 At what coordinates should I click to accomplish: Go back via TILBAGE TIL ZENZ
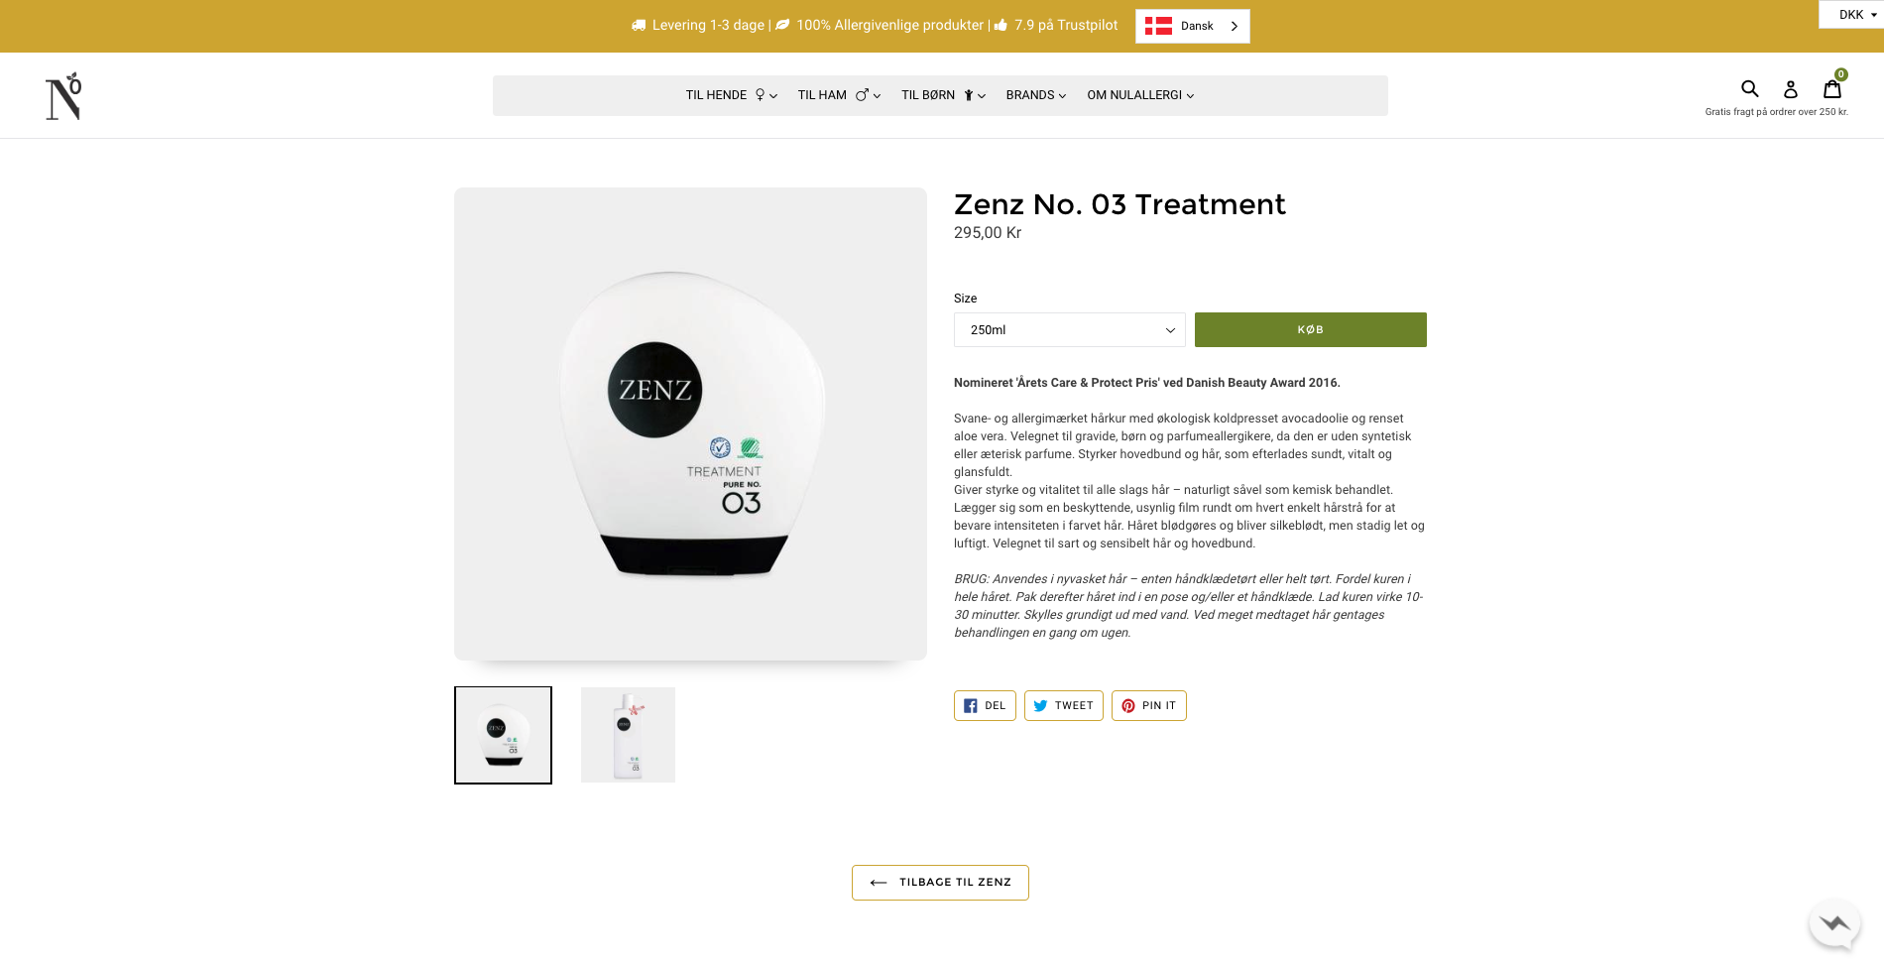(x=940, y=883)
